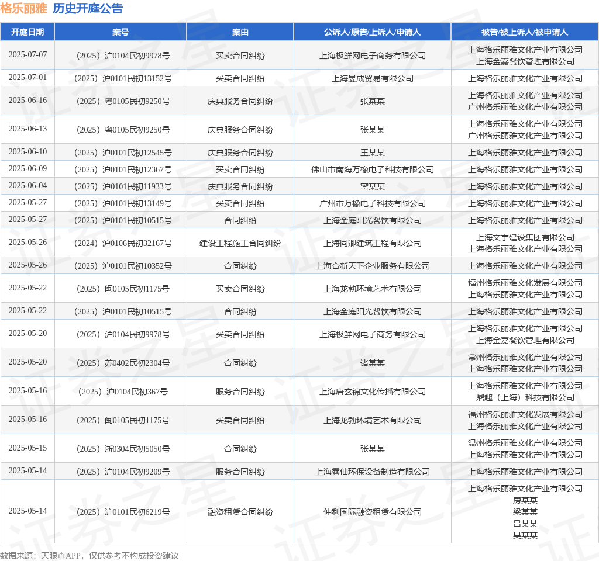The height and width of the screenshot is (561, 599).
Task: Select the 开庭日期 column header
Action: 27,32
